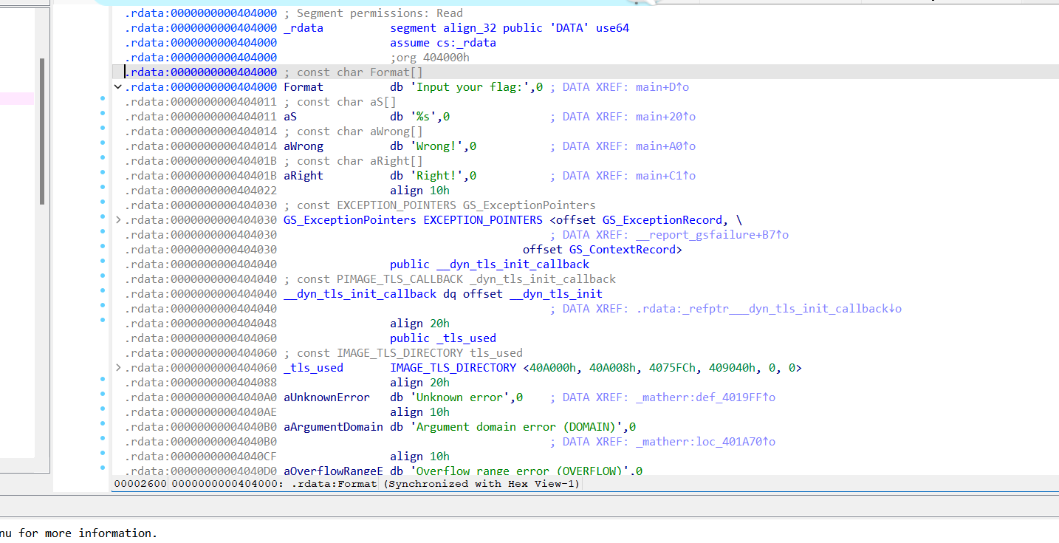1059x543 pixels.
Task: Click 'align 20h' at address 404048
Action: 419,324
